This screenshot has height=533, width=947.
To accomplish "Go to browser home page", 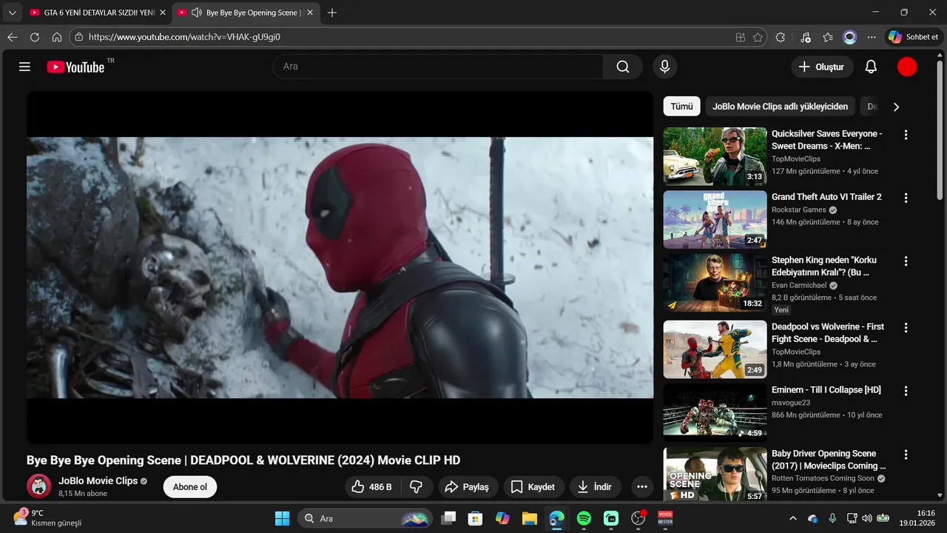I will [57, 37].
